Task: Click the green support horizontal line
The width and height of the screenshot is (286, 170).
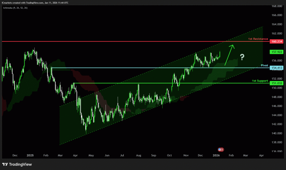Action: click(140, 83)
